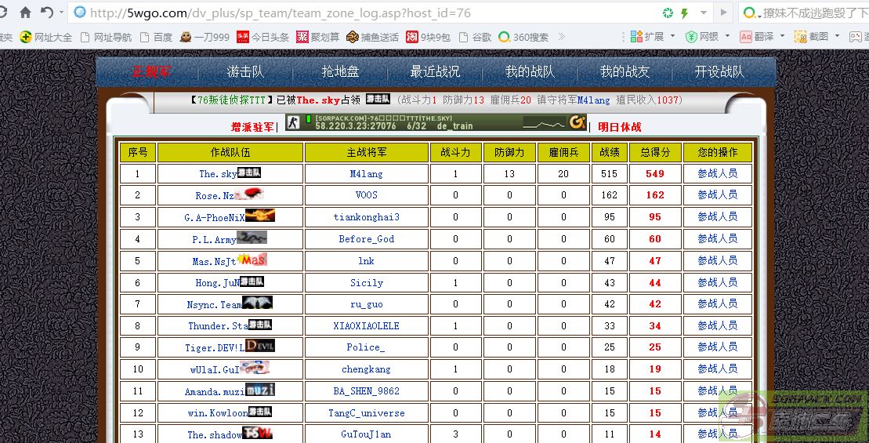Select the 我的战队 navigation tab
Viewport: 869px width, 443px height.
click(530, 71)
